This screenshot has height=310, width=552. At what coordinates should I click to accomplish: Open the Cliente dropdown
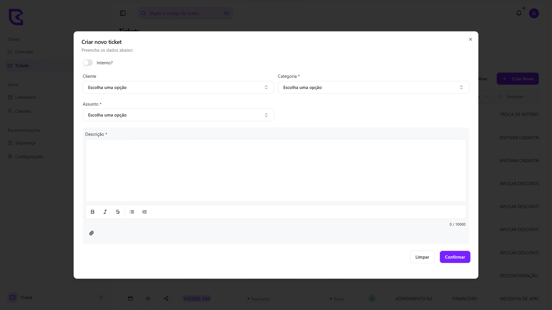click(178, 87)
